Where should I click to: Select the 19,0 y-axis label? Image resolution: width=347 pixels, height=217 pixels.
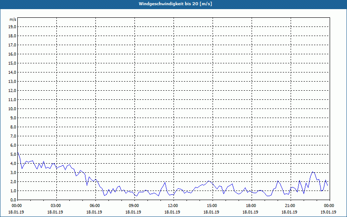click(x=12, y=26)
